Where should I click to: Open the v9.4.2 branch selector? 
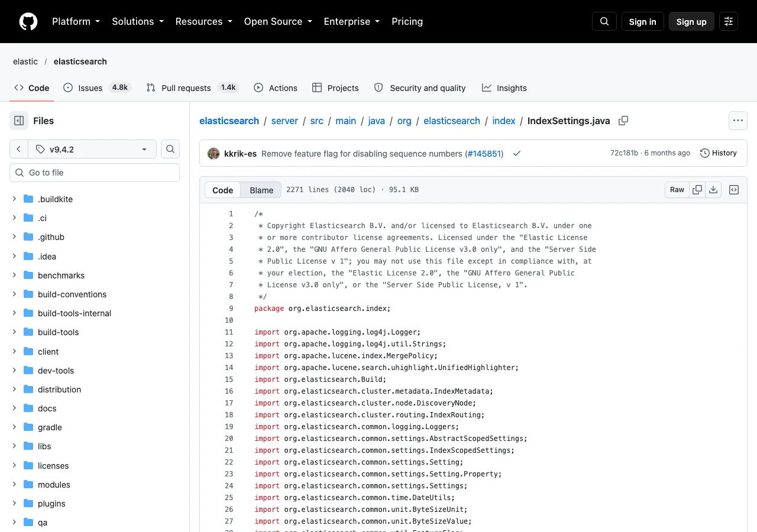pos(92,149)
